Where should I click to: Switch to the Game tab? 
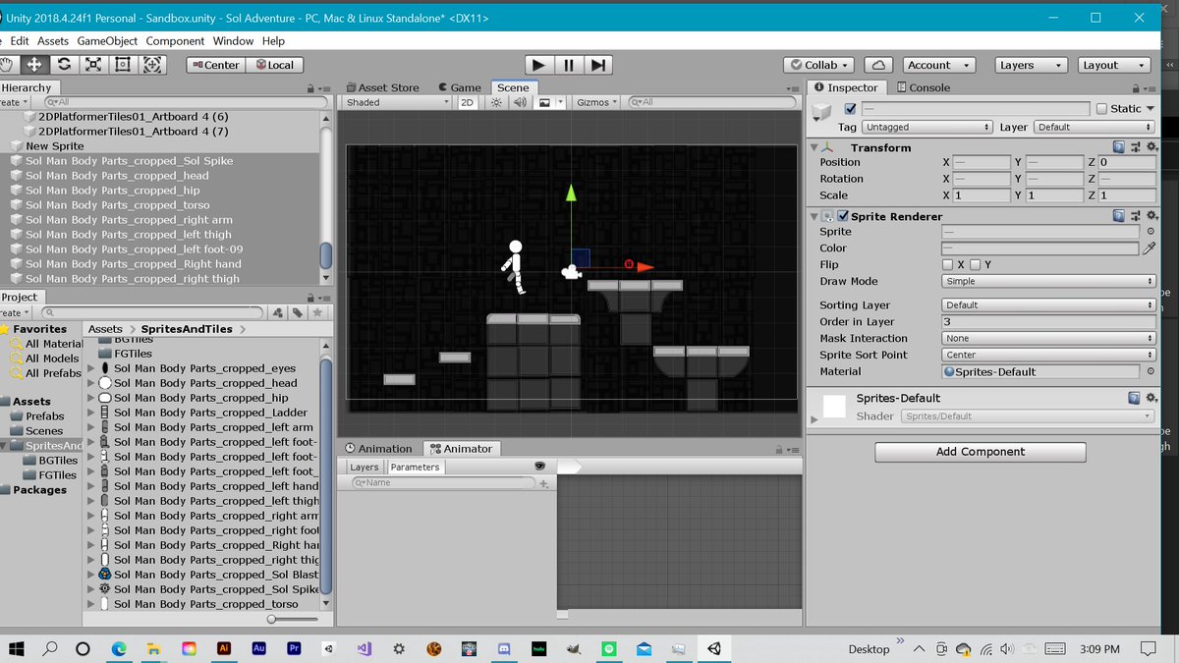click(x=459, y=87)
